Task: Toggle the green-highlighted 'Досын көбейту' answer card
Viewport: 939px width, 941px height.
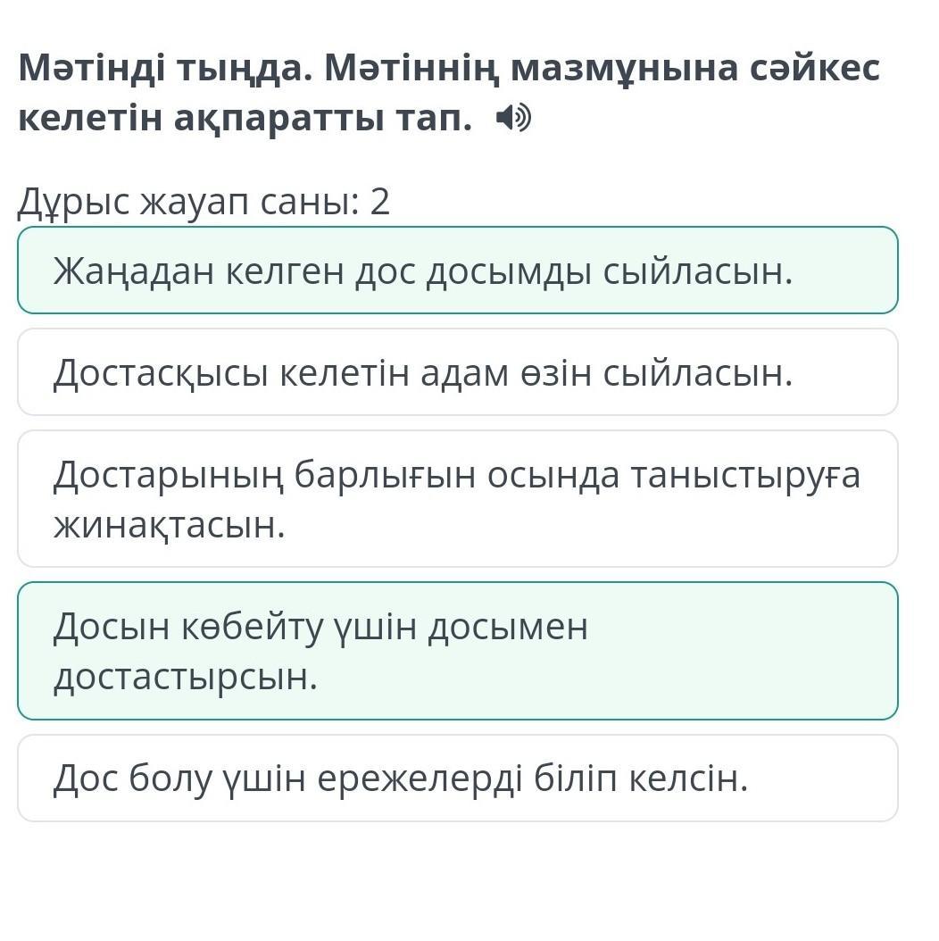Action: (458, 651)
